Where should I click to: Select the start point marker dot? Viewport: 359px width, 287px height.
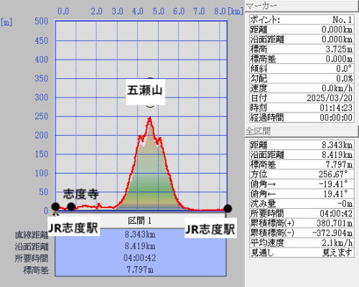55,207
